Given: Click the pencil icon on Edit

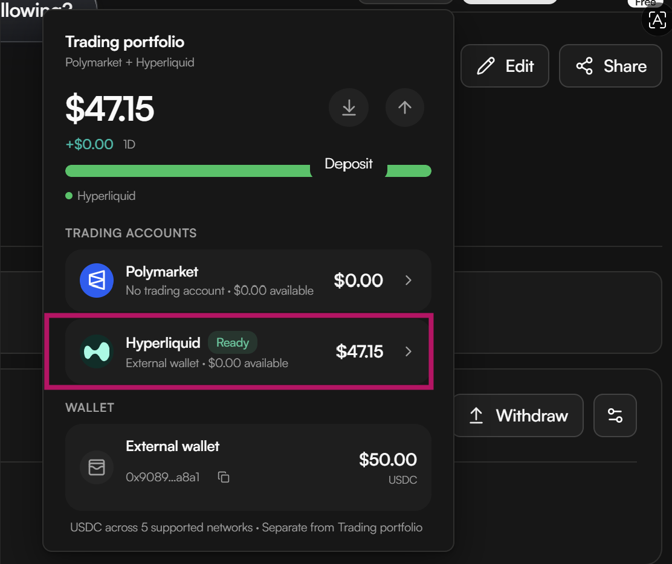Looking at the screenshot, I should click(486, 66).
